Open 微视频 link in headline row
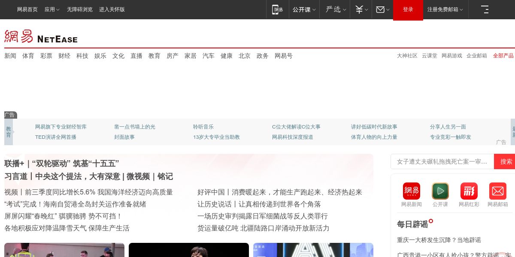515x257 pixels. tap(139, 176)
